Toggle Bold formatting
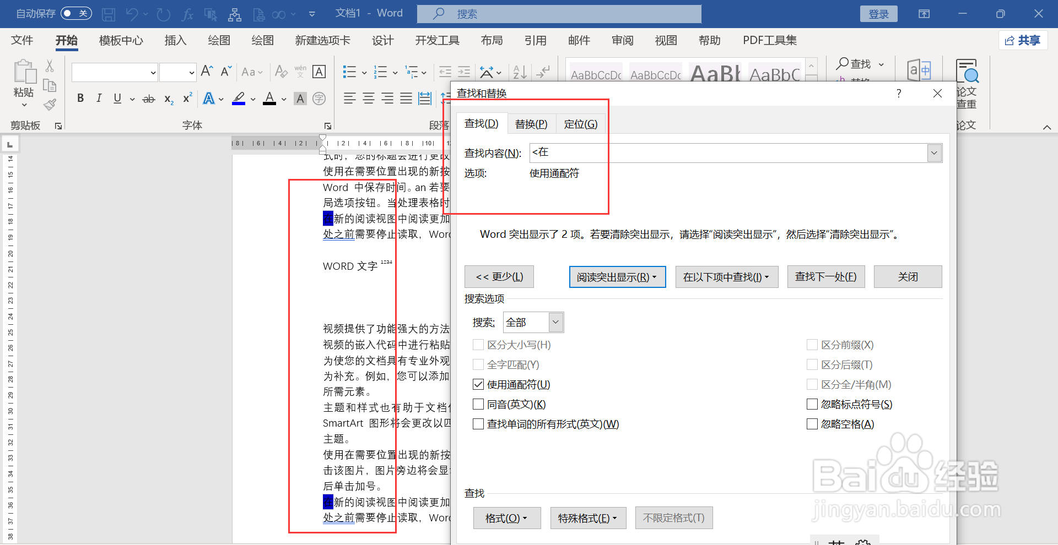 [80, 99]
